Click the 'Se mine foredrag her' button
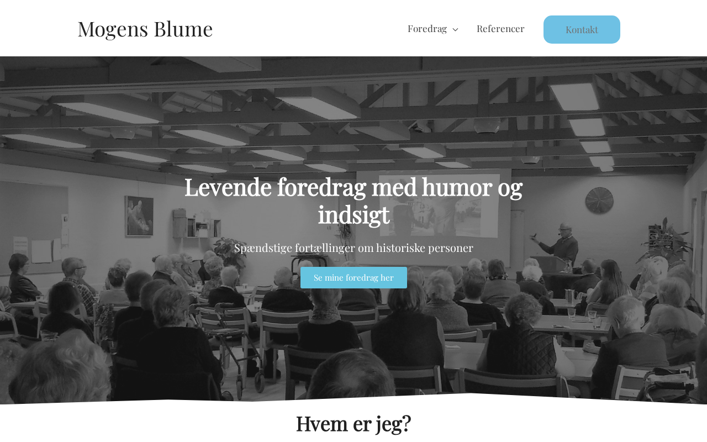 coord(353,277)
